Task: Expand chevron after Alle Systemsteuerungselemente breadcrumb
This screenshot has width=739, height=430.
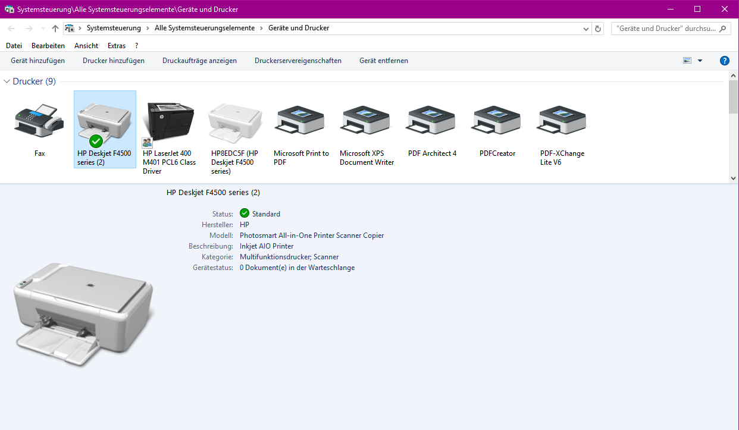Action: 261,28
